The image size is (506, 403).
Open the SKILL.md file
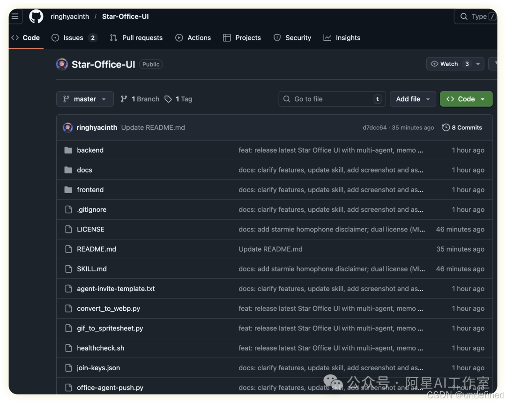pos(92,269)
